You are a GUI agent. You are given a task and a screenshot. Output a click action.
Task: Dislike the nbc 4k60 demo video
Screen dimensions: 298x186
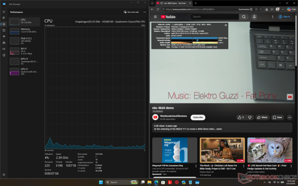[250, 117]
